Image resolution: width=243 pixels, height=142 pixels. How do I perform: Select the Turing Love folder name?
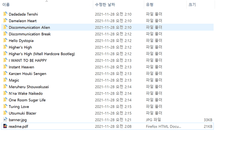point(19,107)
